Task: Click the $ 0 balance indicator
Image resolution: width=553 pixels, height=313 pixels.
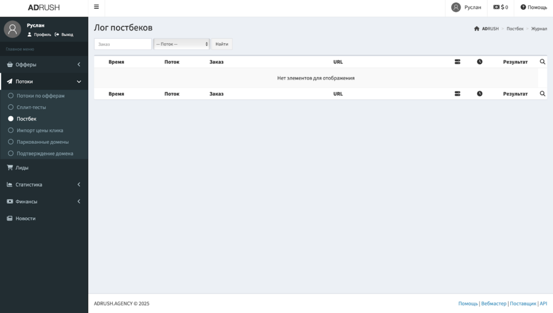Action: click(x=501, y=7)
